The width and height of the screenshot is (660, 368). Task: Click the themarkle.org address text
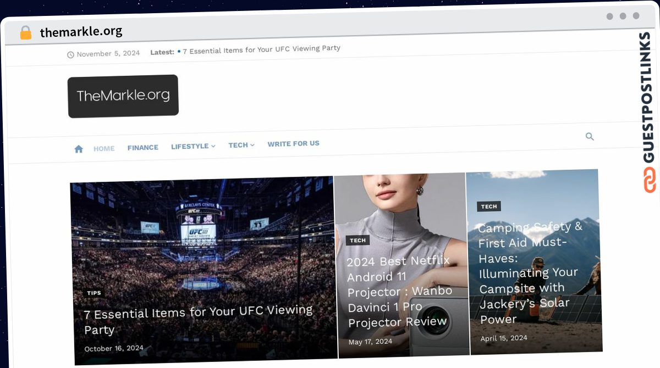81,31
